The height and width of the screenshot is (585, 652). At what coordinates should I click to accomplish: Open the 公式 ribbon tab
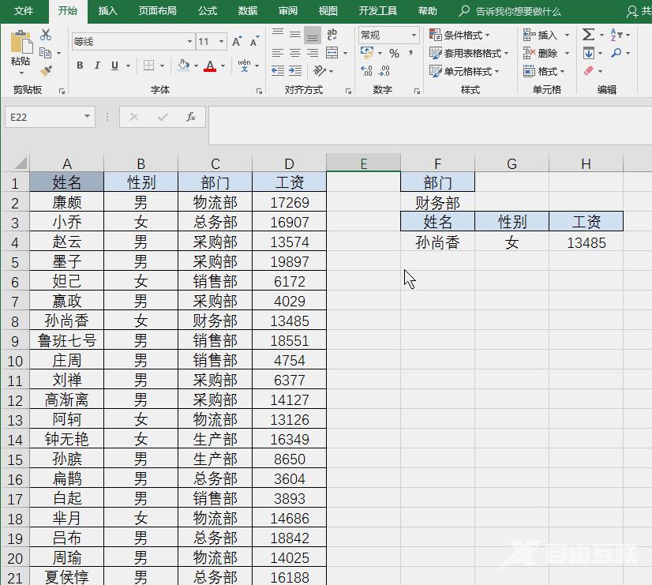(x=208, y=11)
